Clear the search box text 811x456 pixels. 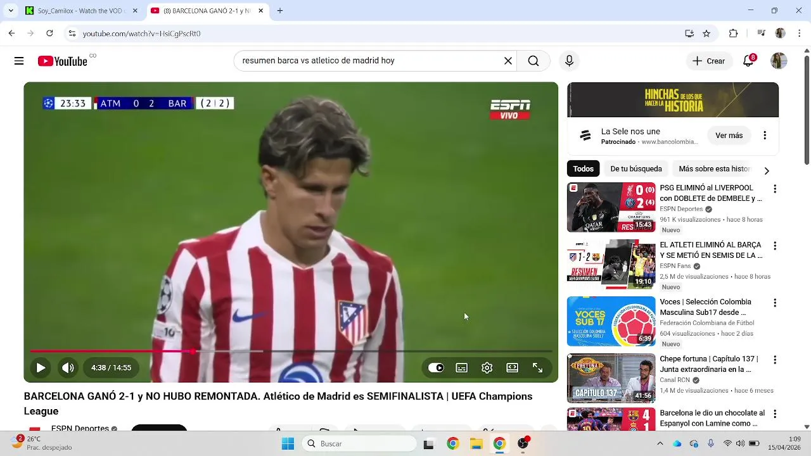(x=508, y=61)
